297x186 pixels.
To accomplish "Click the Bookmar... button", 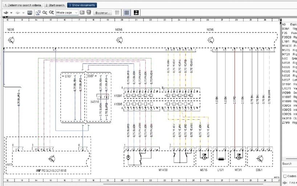I will point(102,13).
